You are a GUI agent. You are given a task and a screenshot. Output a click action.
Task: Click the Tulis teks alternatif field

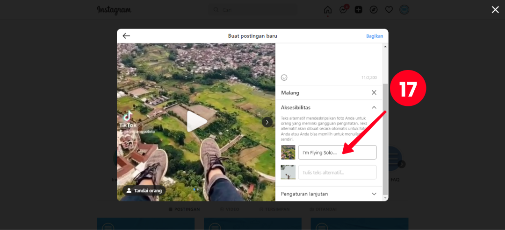[x=337, y=172]
